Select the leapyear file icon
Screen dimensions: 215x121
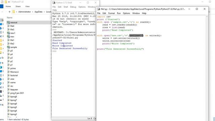click(8, 90)
